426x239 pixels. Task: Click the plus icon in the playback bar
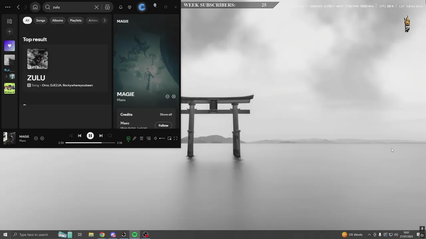42,138
